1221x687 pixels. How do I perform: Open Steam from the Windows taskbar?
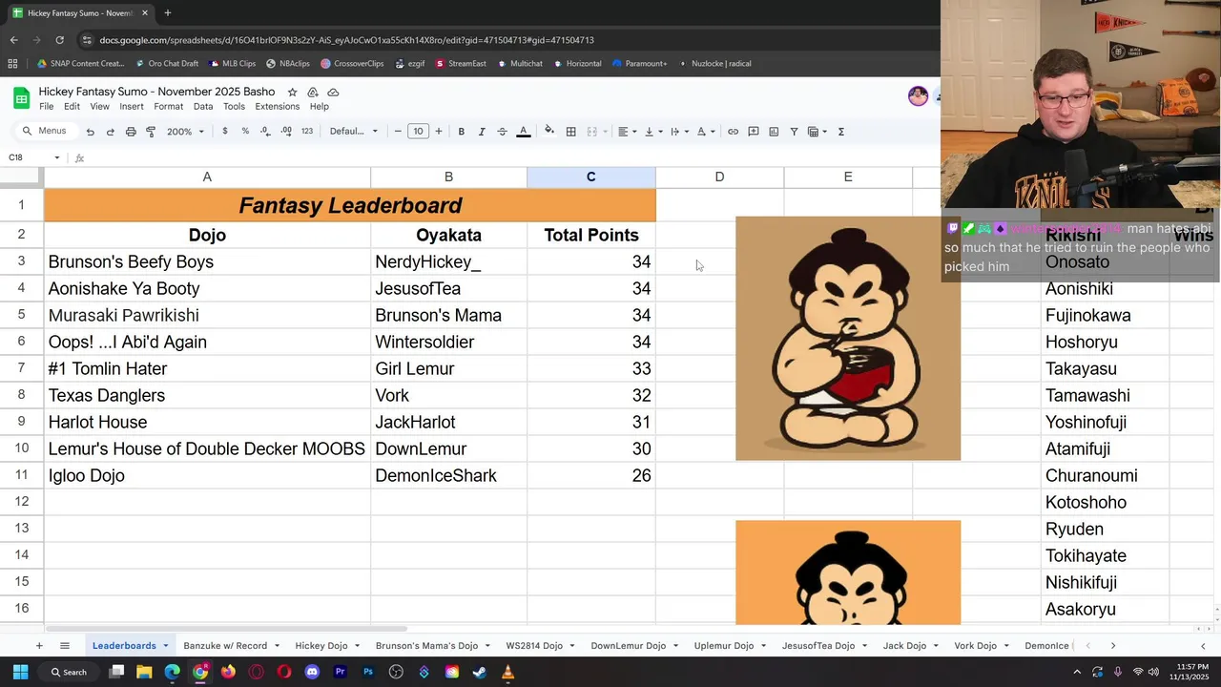tap(479, 672)
